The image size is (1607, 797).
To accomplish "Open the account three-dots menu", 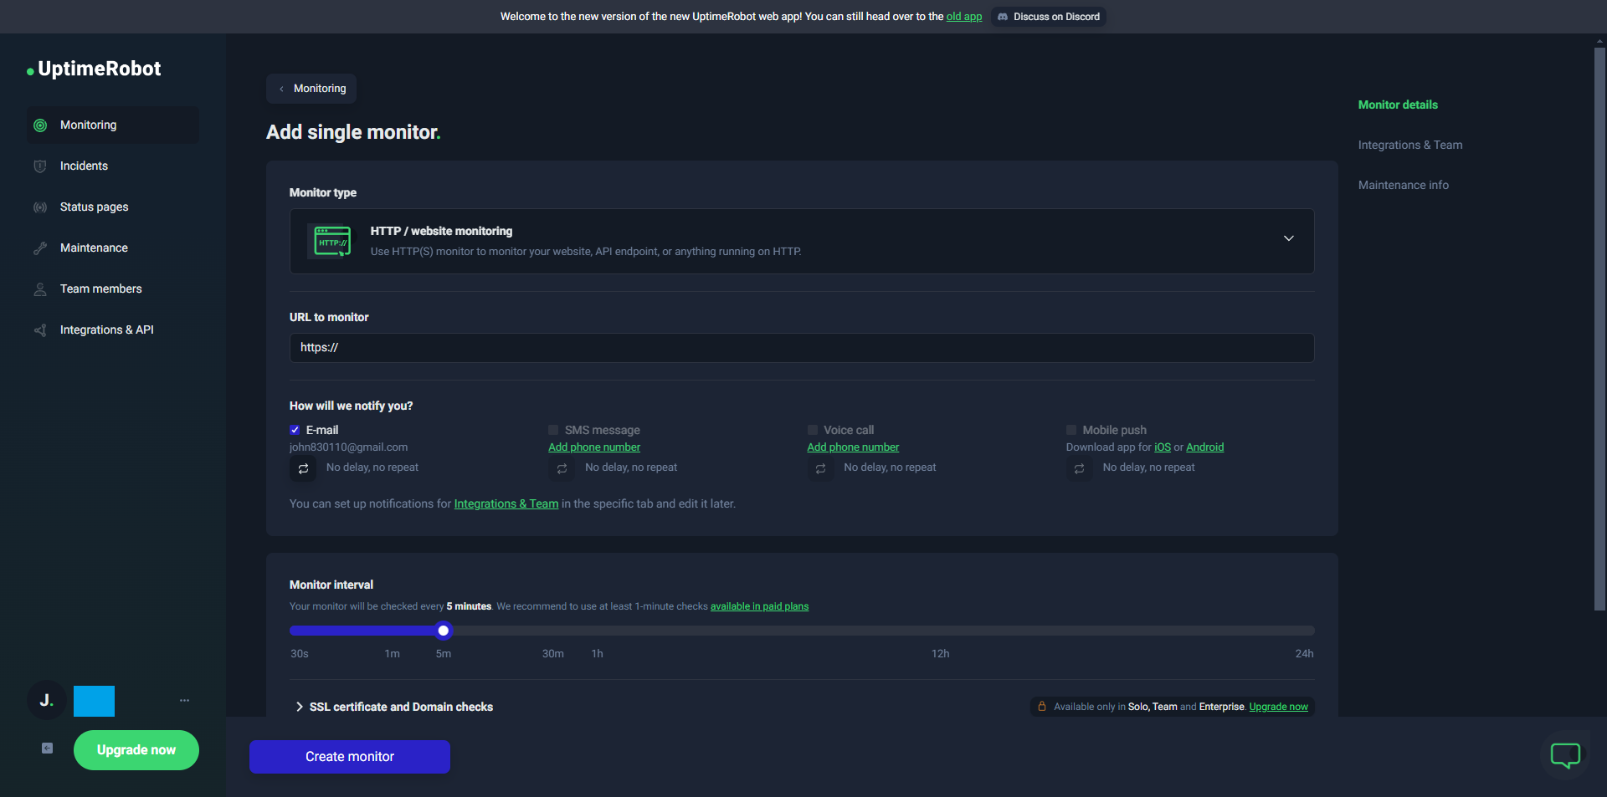I will coord(185,700).
